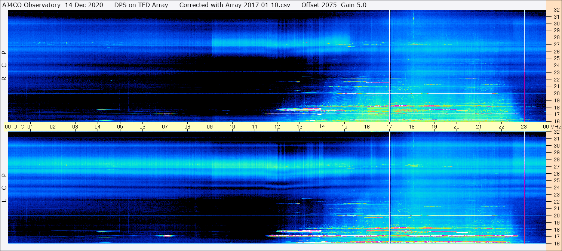Select the 15 hour tick on time axis
Image resolution: width=562 pixels, height=251 pixels.
[344, 127]
